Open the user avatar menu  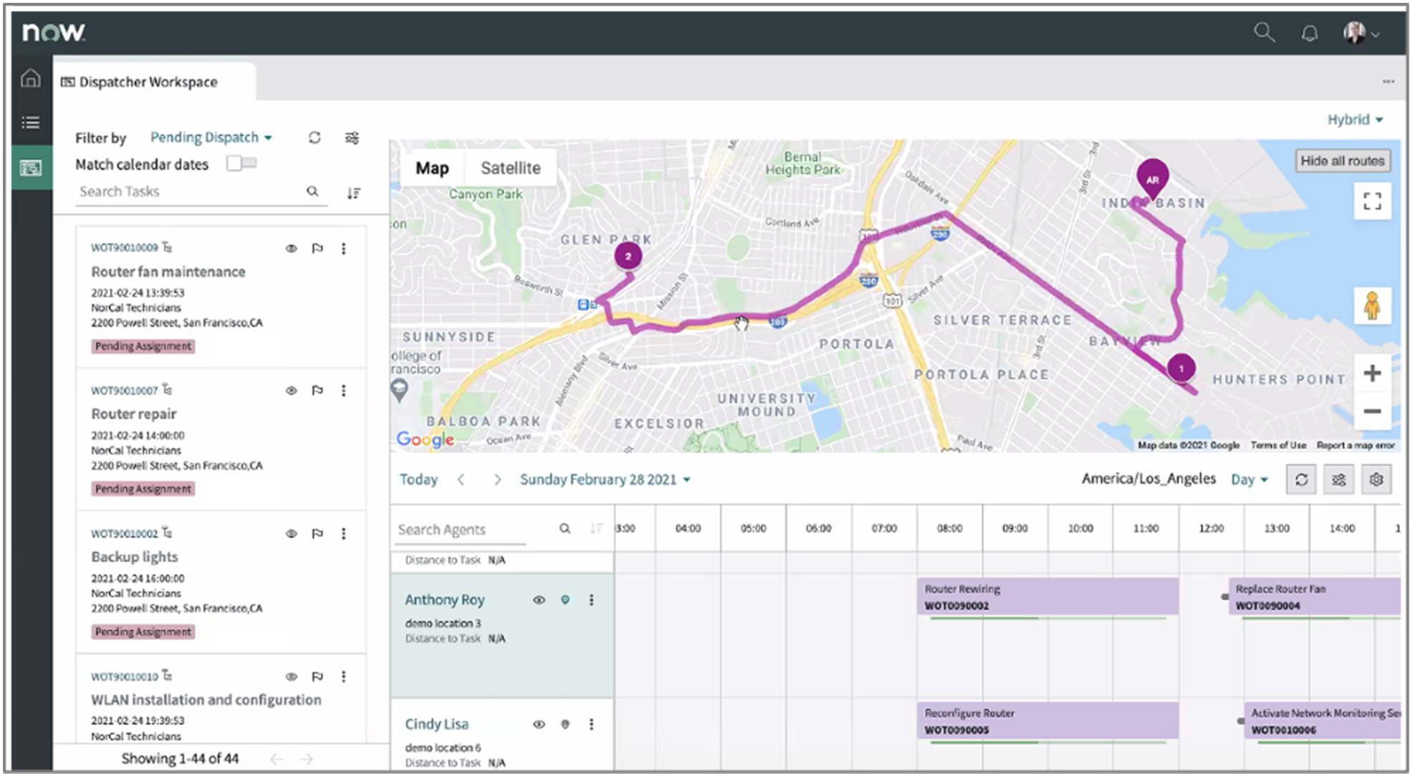click(1361, 33)
